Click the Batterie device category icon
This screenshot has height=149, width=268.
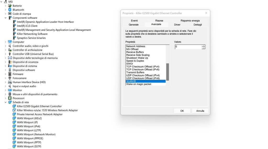point(10,6)
